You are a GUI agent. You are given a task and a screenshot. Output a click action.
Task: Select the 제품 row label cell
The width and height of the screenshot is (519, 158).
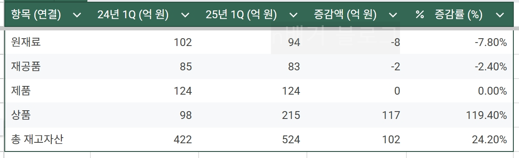coord(48,91)
